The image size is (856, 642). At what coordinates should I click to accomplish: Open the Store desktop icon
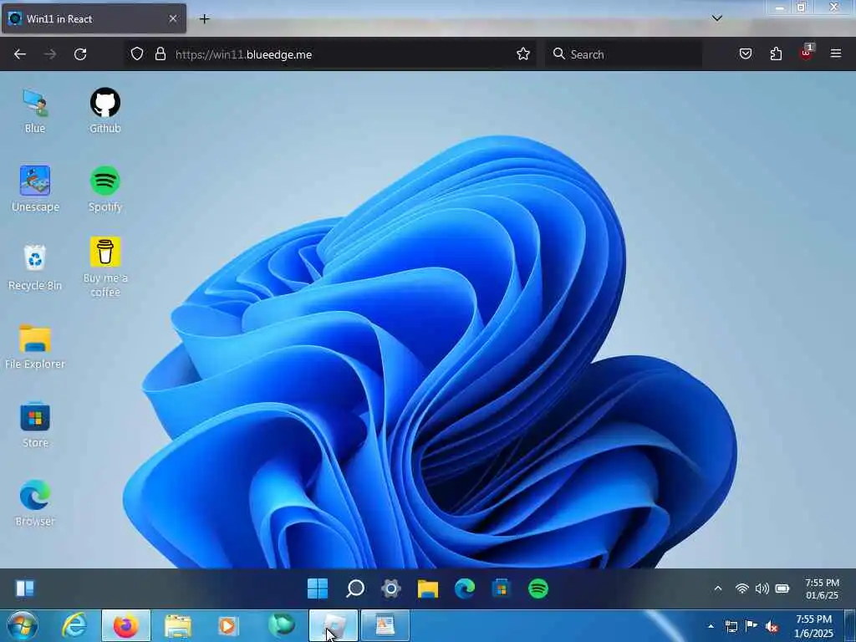tap(35, 425)
